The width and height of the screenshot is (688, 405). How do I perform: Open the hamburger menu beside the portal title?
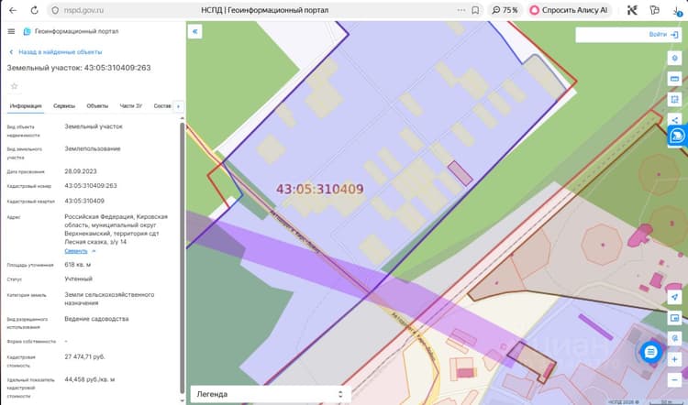[x=11, y=31]
